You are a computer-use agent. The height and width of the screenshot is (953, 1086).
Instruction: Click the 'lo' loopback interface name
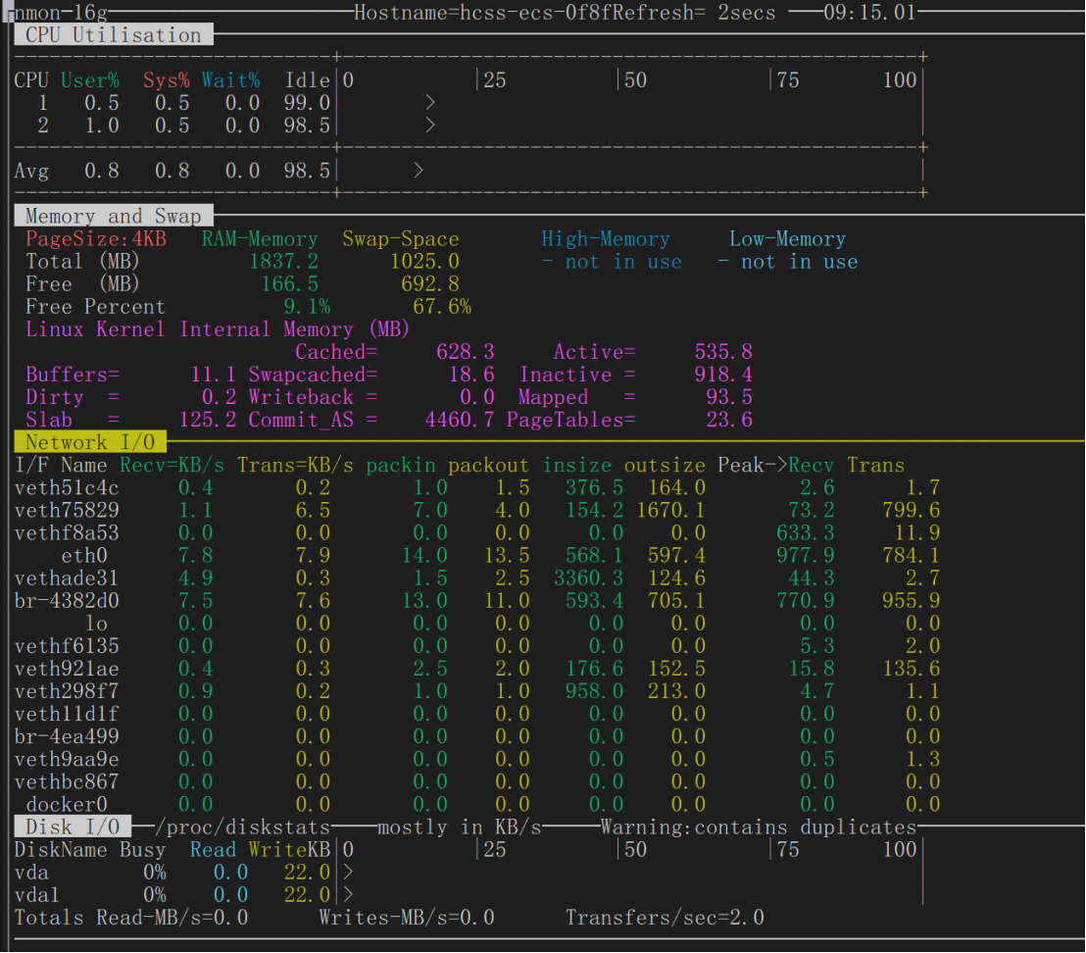pos(96,624)
